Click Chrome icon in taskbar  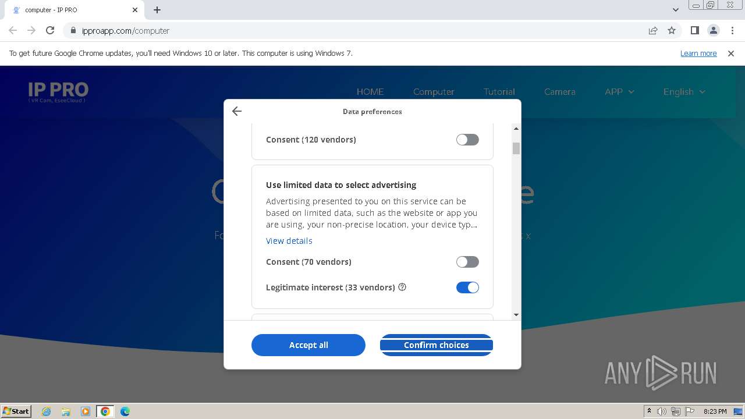(x=105, y=411)
